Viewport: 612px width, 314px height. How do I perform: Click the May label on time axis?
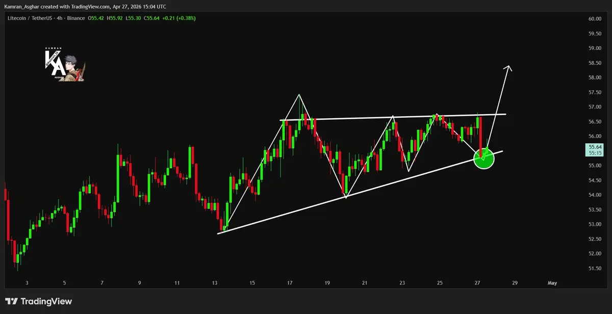552,282
